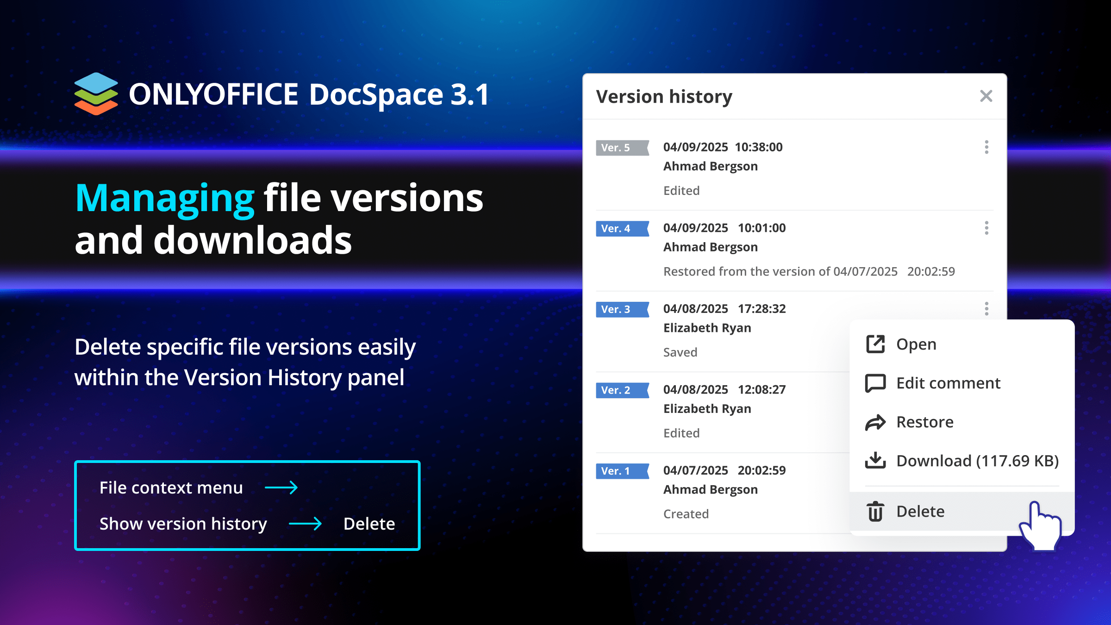
Task: Click the Ver. 4 blue version badge
Action: click(621, 229)
